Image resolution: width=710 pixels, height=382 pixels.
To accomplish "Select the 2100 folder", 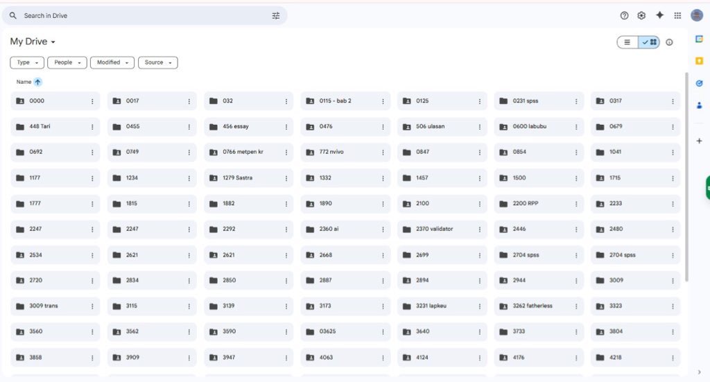I will (442, 204).
